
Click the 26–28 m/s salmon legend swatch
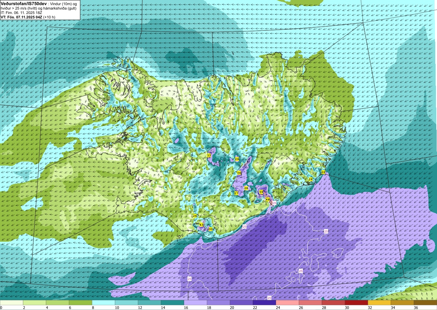click(310, 302)
